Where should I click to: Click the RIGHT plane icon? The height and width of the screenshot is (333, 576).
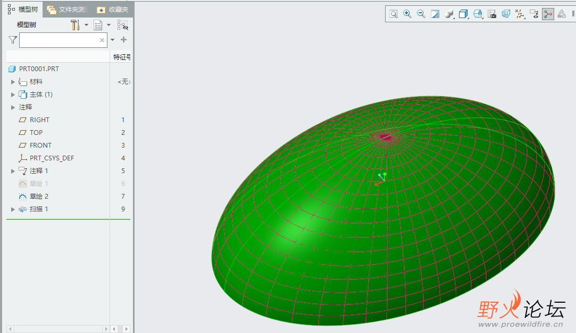tap(23, 120)
